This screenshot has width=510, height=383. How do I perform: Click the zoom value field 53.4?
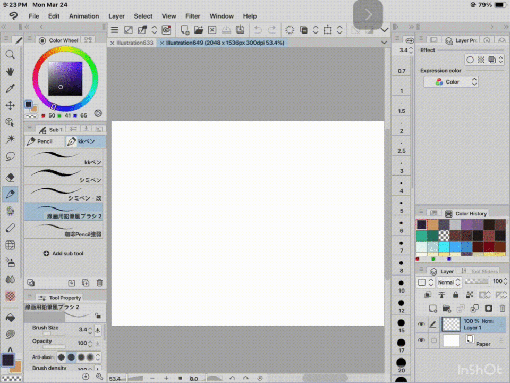click(x=115, y=379)
